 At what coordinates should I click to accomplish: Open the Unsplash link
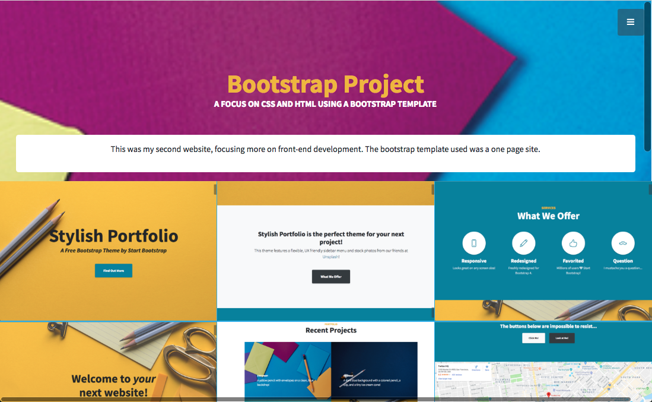click(x=331, y=257)
